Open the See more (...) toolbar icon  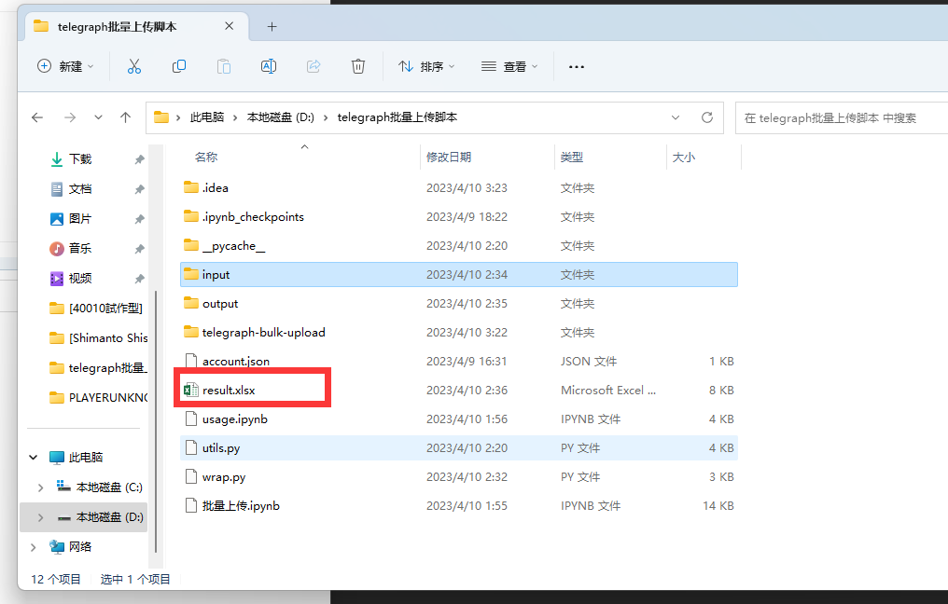(x=576, y=66)
